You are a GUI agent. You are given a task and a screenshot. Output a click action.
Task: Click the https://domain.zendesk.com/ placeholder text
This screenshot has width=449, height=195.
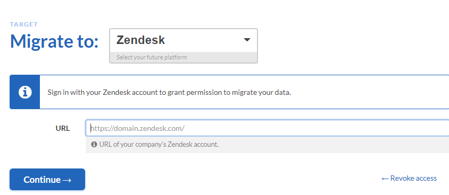tap(137, 128)
